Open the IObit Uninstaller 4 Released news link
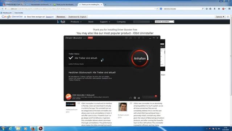 point(83,95)
